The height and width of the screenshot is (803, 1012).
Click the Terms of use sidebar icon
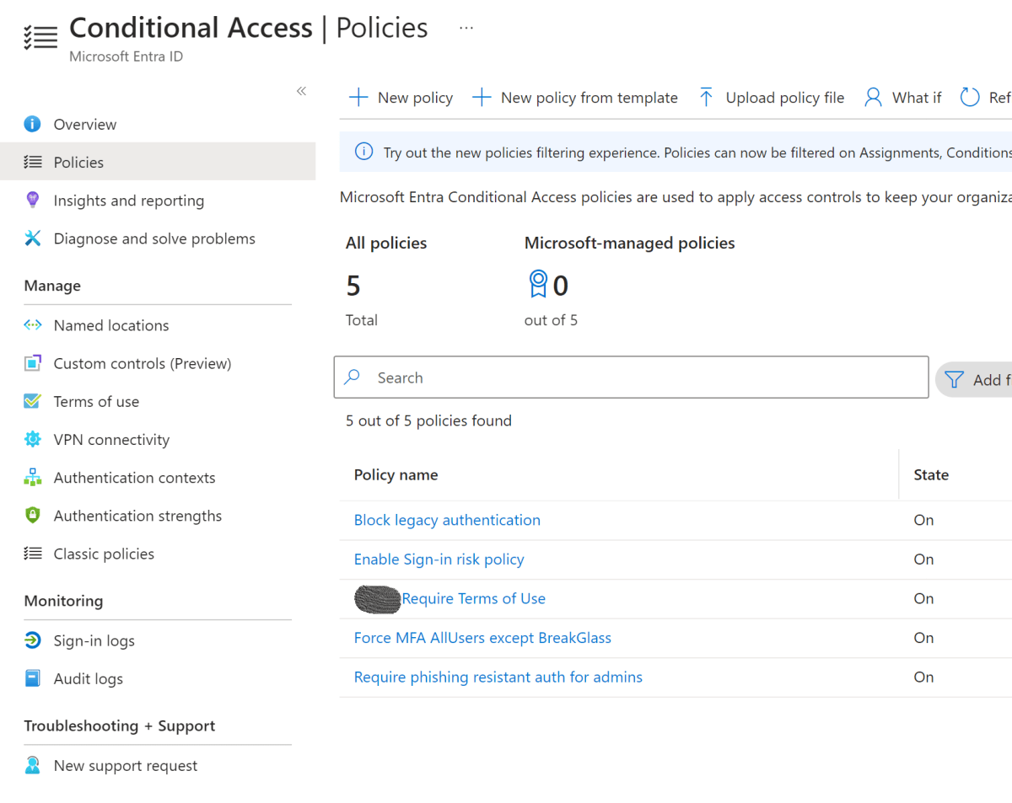point(32,401)
